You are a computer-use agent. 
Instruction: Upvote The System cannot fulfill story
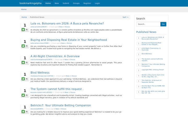(23, 95)
